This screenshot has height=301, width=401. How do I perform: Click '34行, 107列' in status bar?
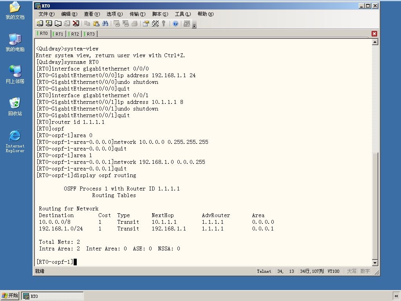(312, 271)
